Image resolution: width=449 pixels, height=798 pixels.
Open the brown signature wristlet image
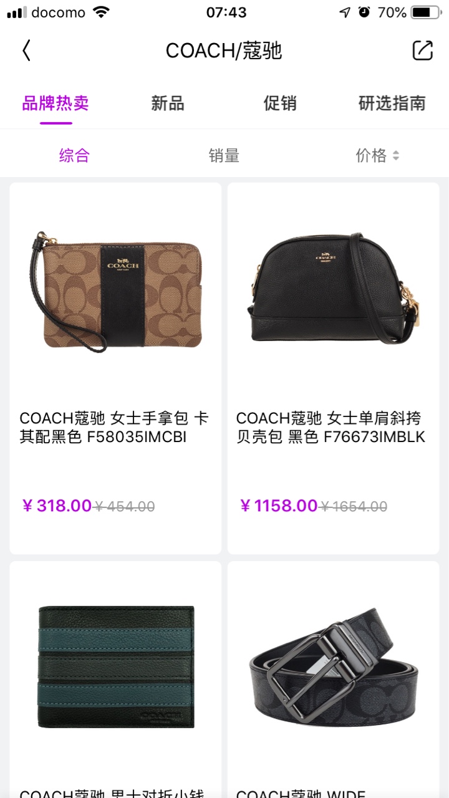click(115, 291)
